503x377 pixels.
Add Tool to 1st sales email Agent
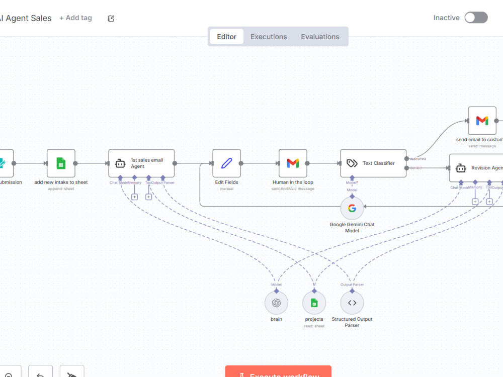click(x=148, y=197)
